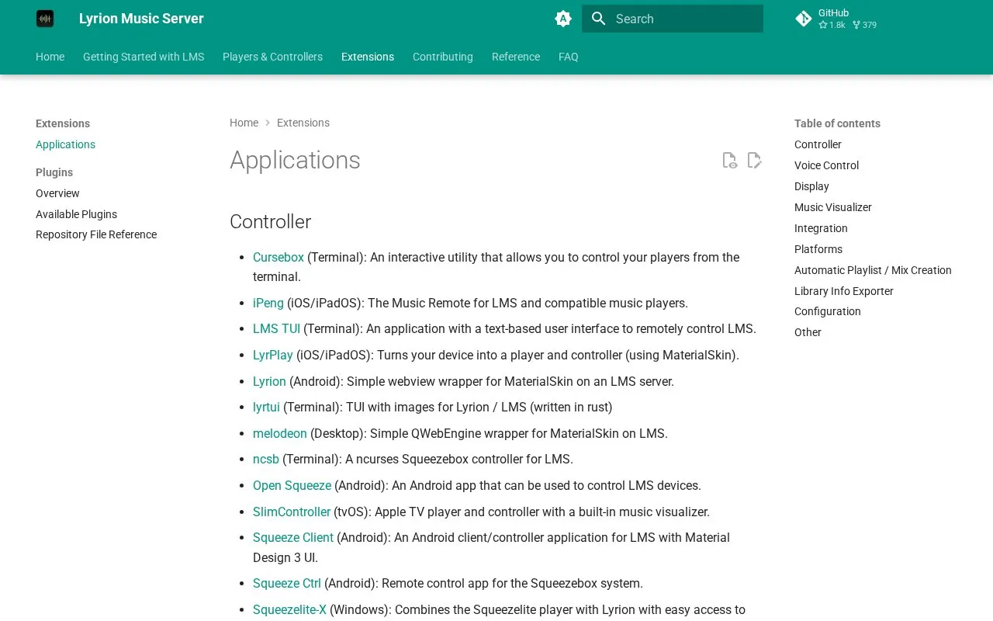This screenshot has width=993, height=621.
Task: Open the Home navigation tab
Action: [x=50, y=57]
